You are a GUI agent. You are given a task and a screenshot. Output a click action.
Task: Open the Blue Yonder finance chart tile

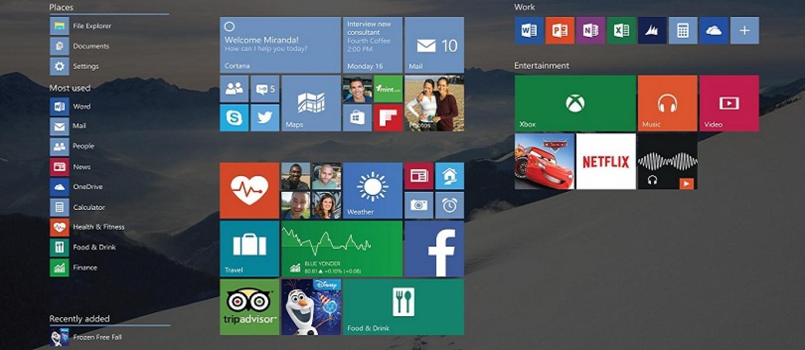(x=342, y=249)
